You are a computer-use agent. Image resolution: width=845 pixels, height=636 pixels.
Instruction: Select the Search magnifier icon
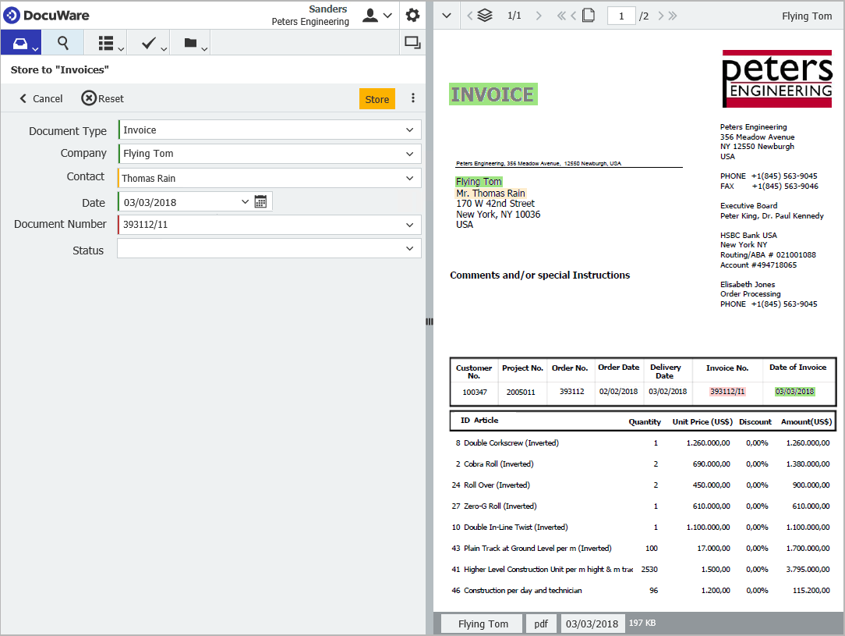click(x=62, y=42)
